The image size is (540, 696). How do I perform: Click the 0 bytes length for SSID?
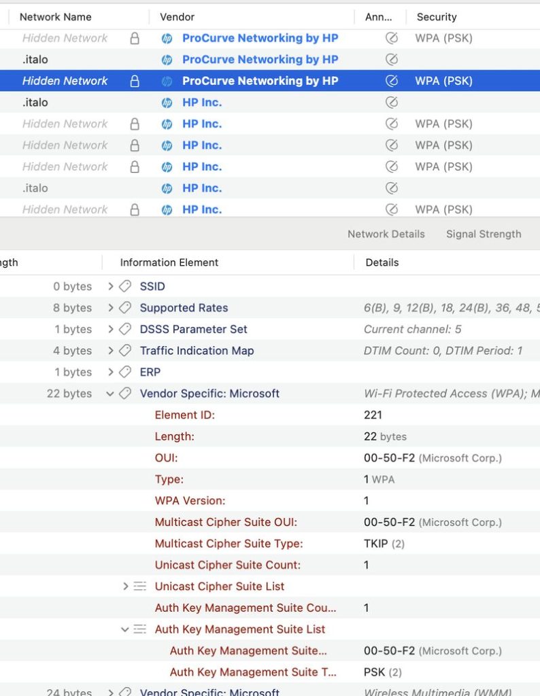point(72,286)
